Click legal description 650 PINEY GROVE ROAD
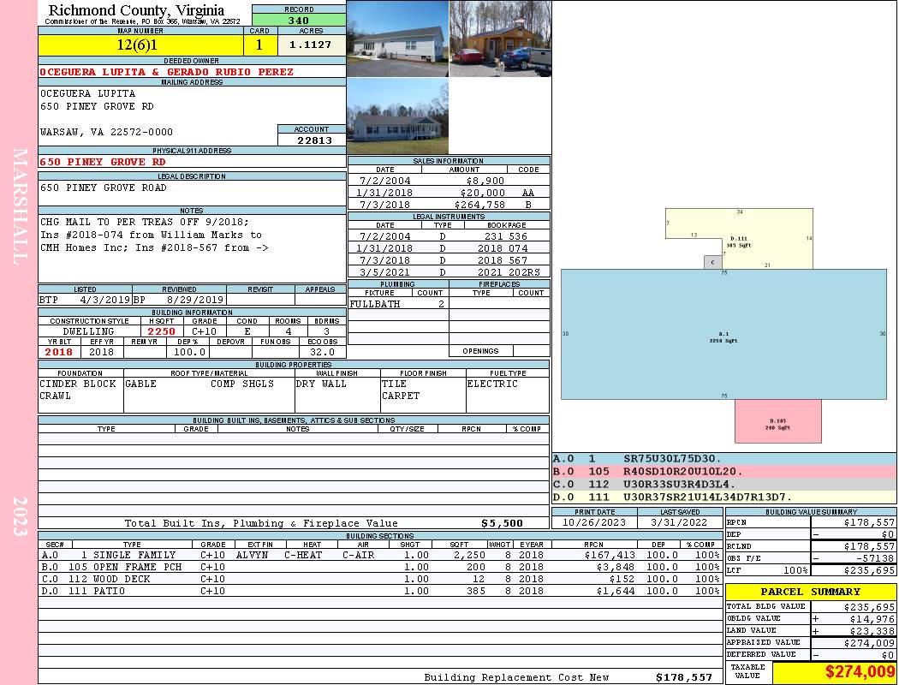This screenshot has height=685, width=899. tap(104, 188)
